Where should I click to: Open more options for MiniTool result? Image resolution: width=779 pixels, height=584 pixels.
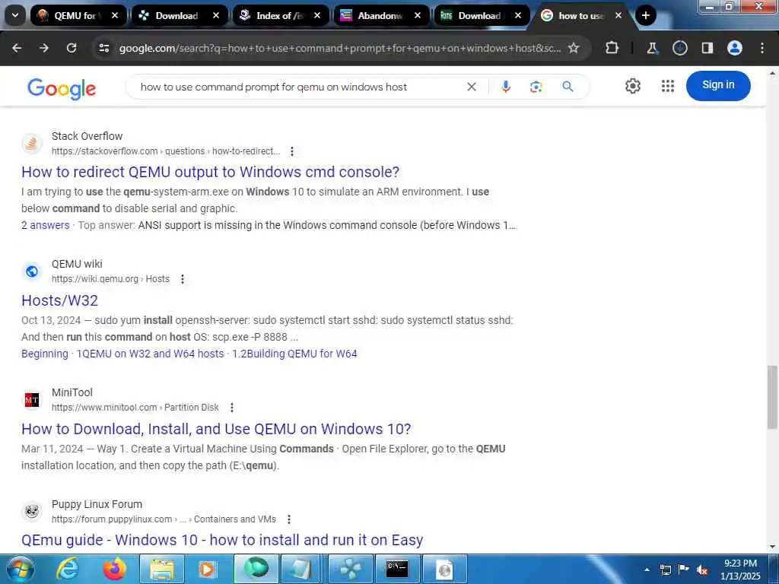click(x=231, y=408)
